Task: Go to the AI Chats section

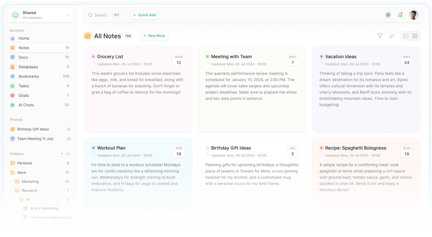Action: tap(26, 105)
